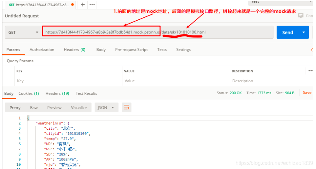
Task: Click the Value input field
Action: pos(176,81)
